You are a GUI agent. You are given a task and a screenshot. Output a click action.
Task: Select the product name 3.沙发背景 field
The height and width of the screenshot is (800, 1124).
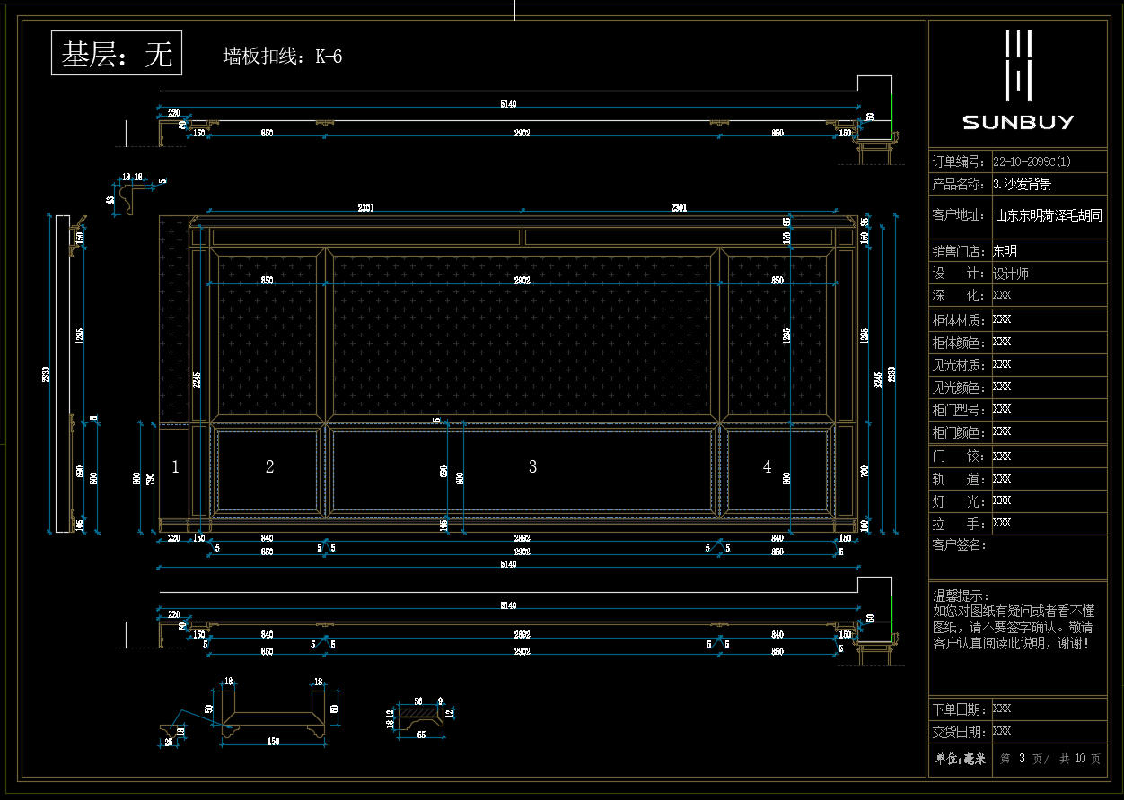(1022, 184)
